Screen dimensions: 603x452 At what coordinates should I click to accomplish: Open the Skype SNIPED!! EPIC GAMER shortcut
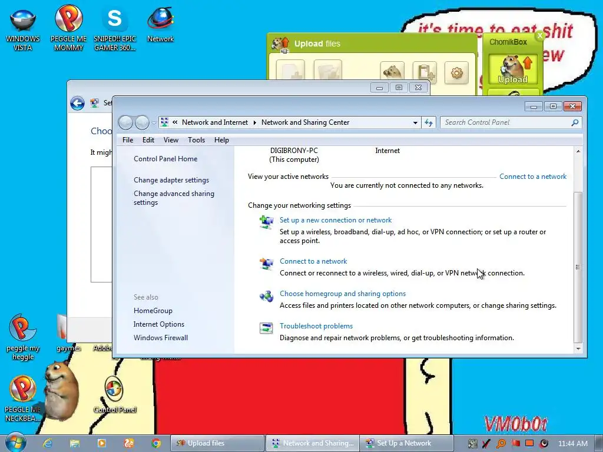tap(115, 29)
